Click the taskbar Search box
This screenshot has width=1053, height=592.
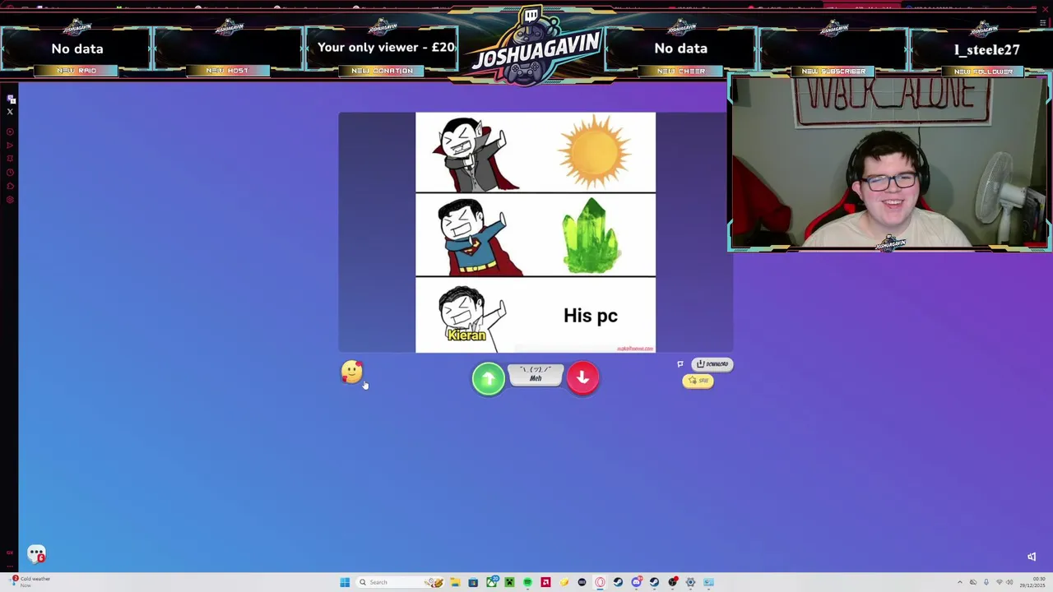[400, 582]
